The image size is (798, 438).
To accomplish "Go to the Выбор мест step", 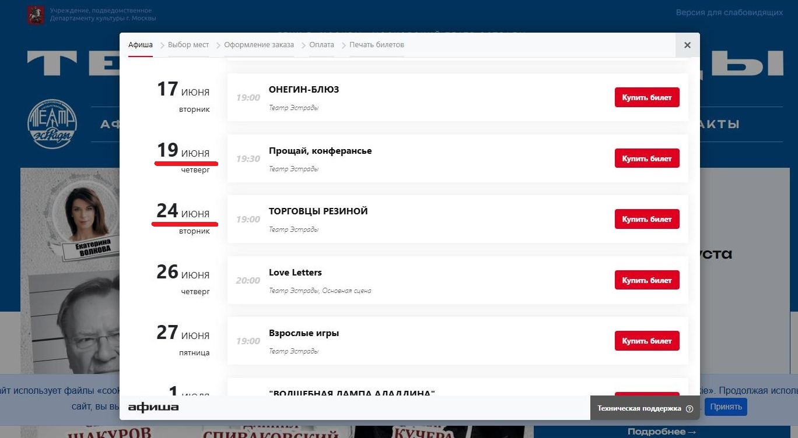I will [188, 45].
